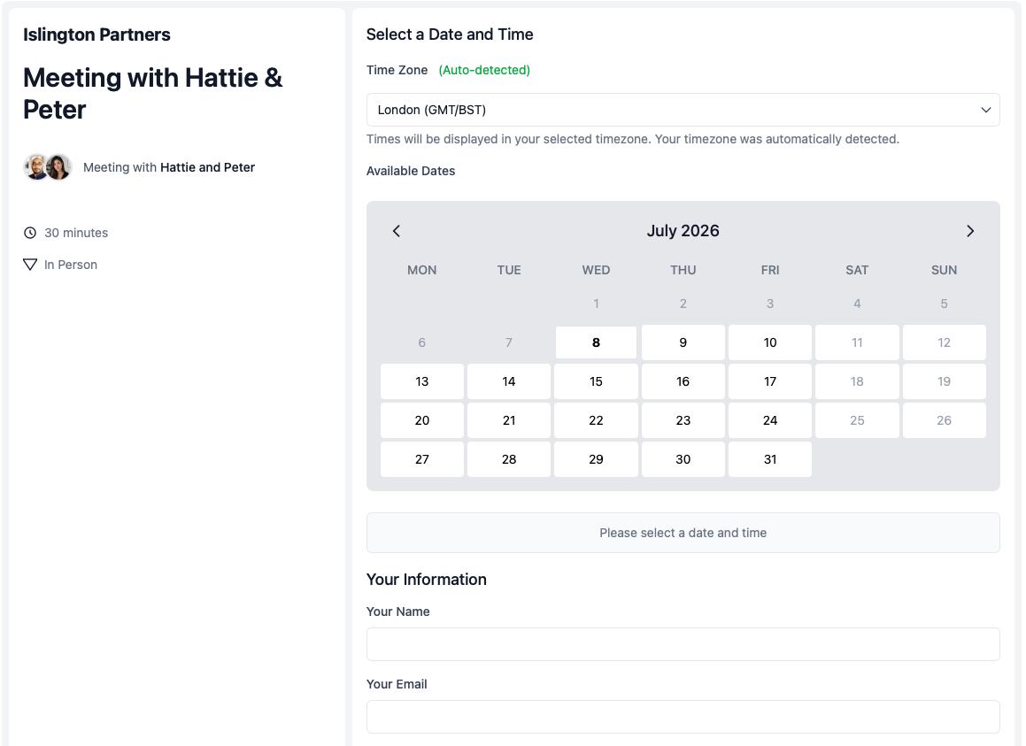The height and width of the screenshot is (746, 1026).
Task: Click the Islington Partners heading
Action: pos(96,35)
